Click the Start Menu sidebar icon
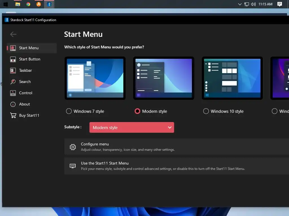This screenshot has height=216, width=289. click(13, 48)
